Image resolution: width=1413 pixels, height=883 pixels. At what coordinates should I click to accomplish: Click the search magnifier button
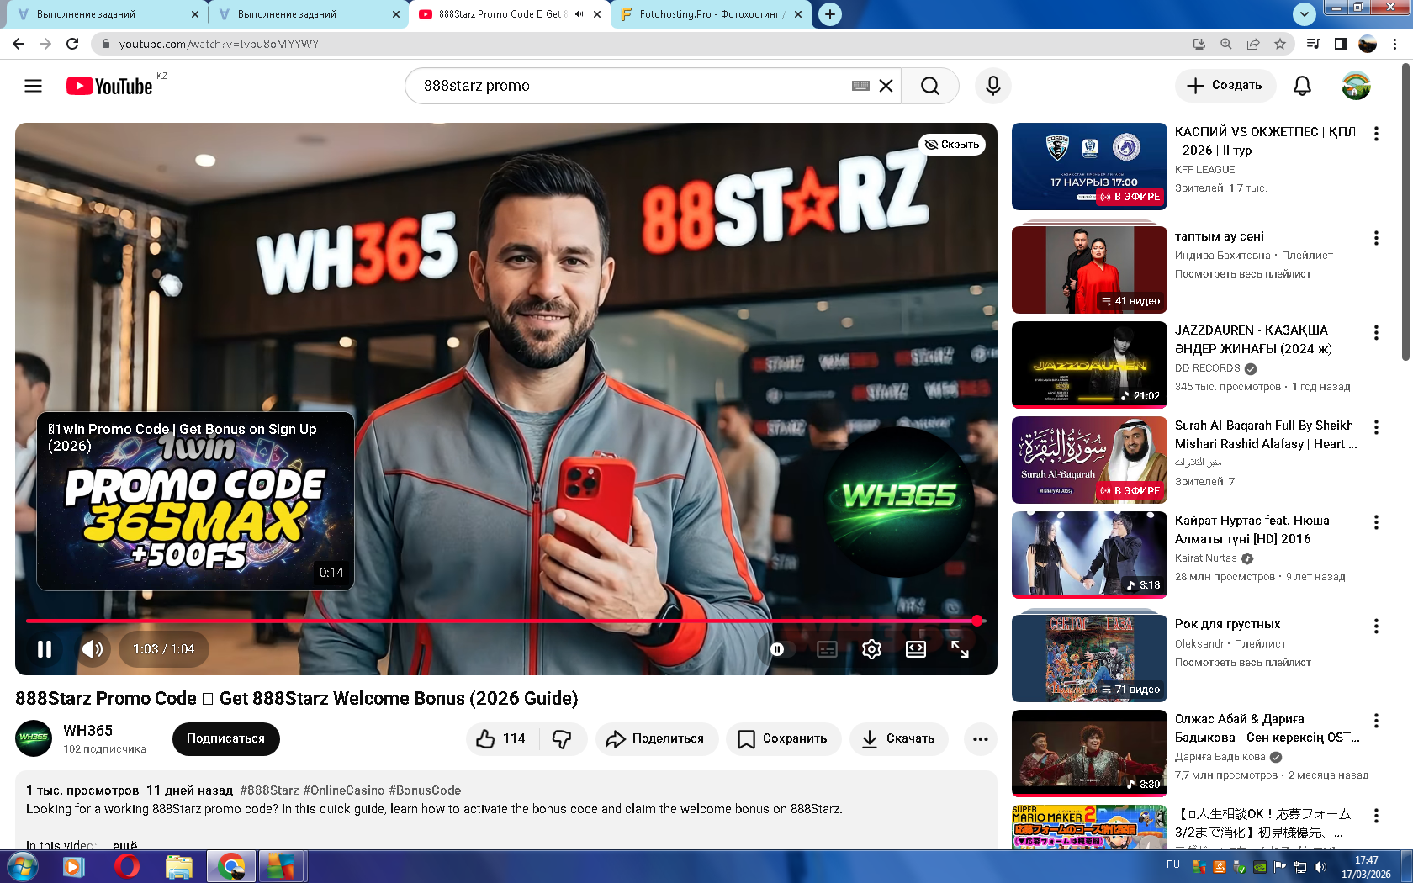click(929, 86)
